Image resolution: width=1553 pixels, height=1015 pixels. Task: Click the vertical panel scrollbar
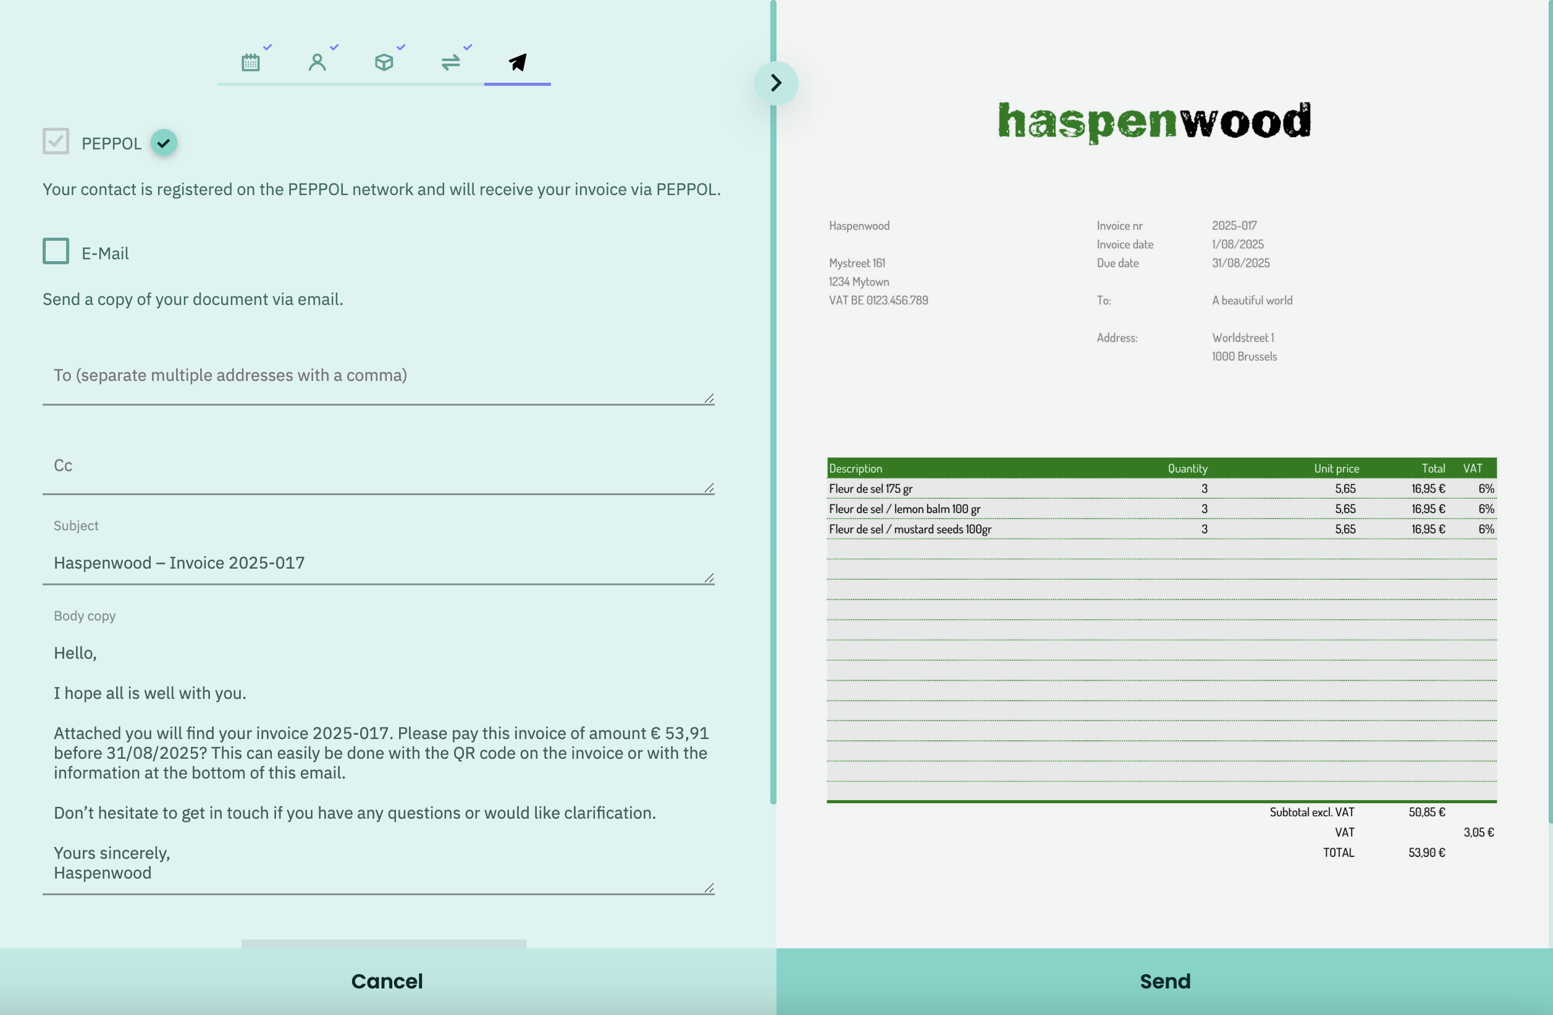[773, 402]
